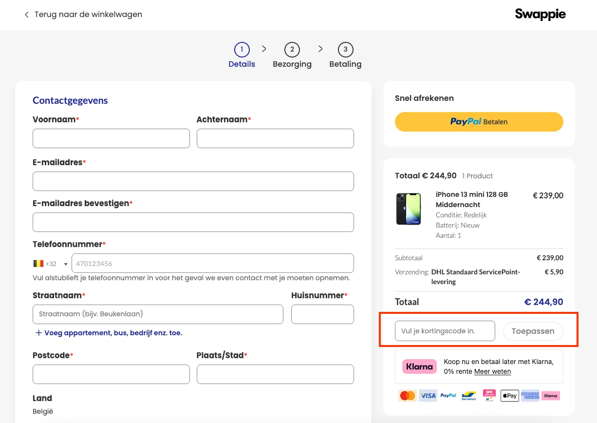This screenshot has height=423, width=597.
Task: Click the kortingscode input field
Action: point(445,331)
